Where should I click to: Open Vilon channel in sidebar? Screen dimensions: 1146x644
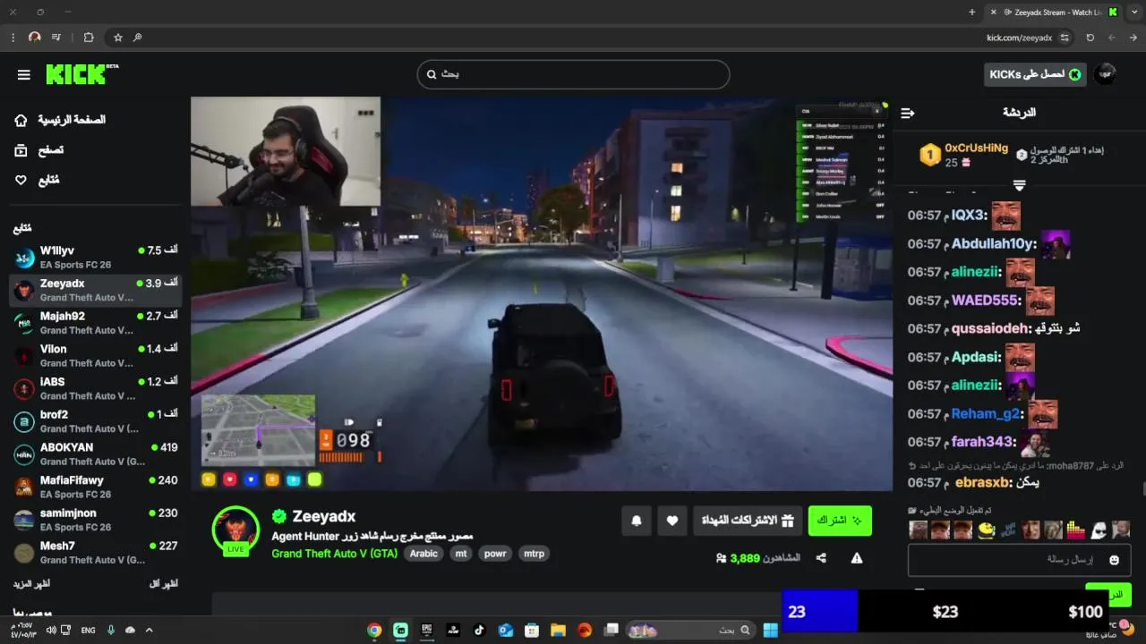[x=95, y=356]
